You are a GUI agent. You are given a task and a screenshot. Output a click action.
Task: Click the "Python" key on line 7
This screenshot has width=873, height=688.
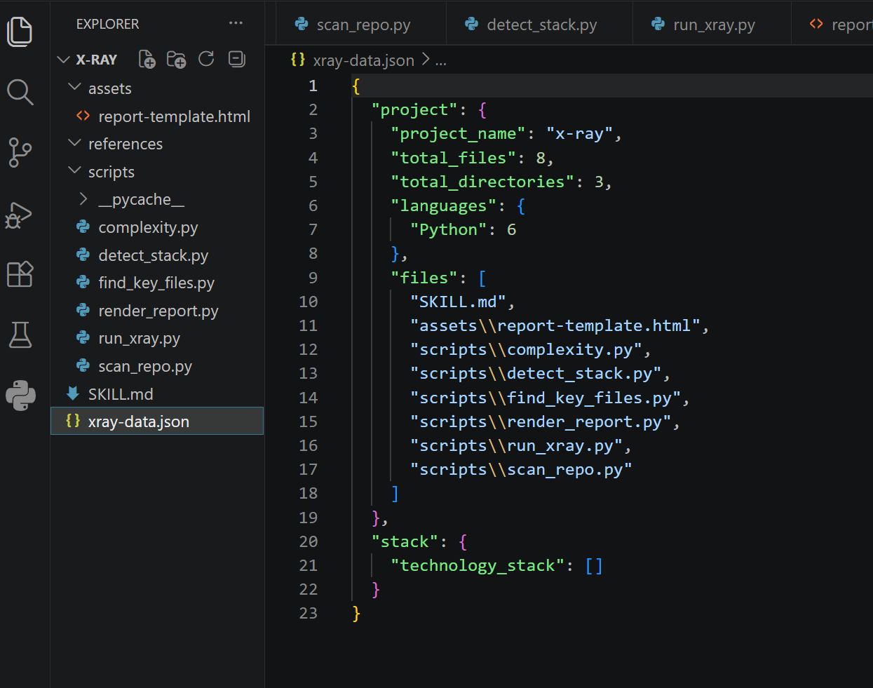pos(449,229)
